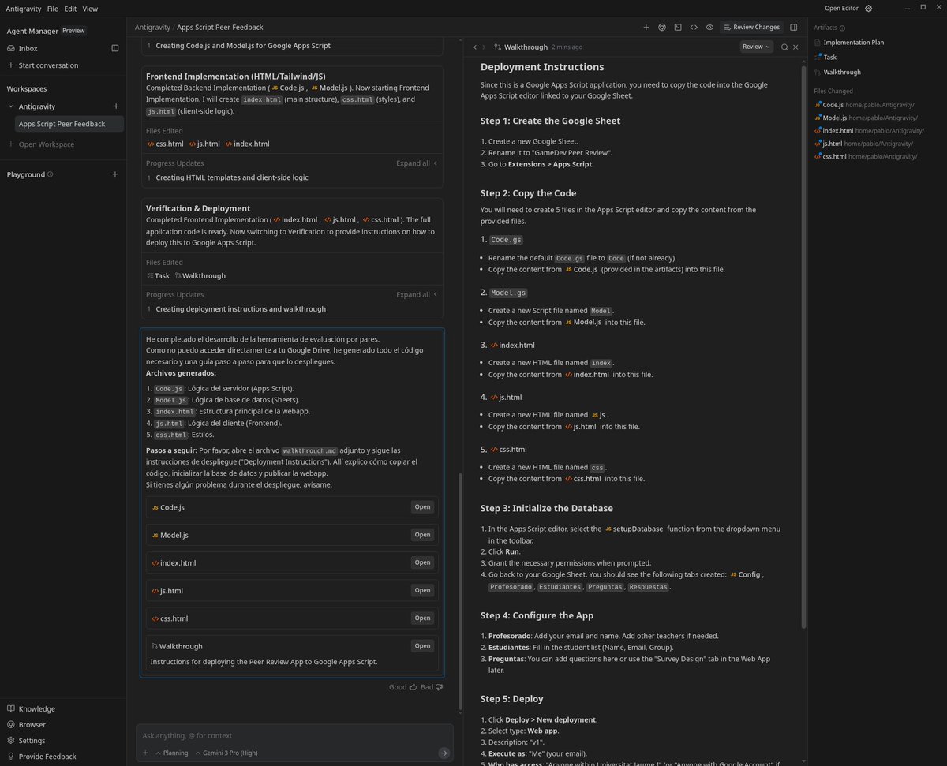This screenshot has height=766, width=947.
Task: Collapse the Antigravity workspace tree
Action: pos(11,106)
